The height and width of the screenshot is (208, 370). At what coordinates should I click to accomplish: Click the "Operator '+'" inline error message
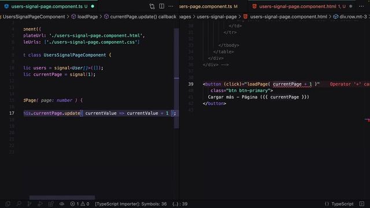click(x=350, y=84)
